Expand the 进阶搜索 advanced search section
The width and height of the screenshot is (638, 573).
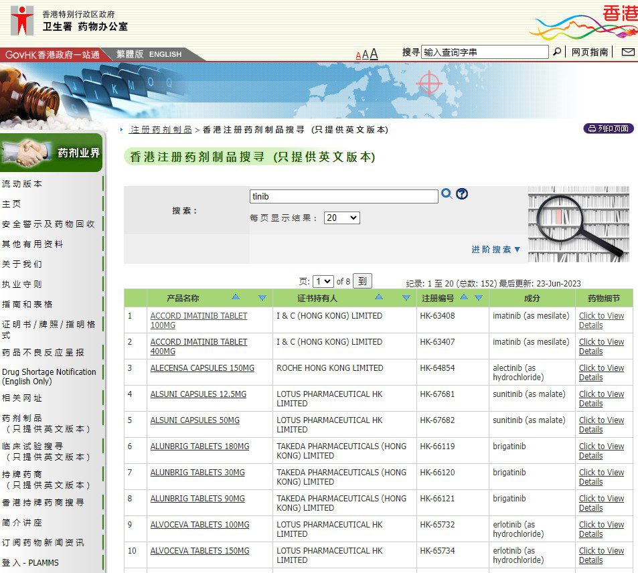point(495,250)
